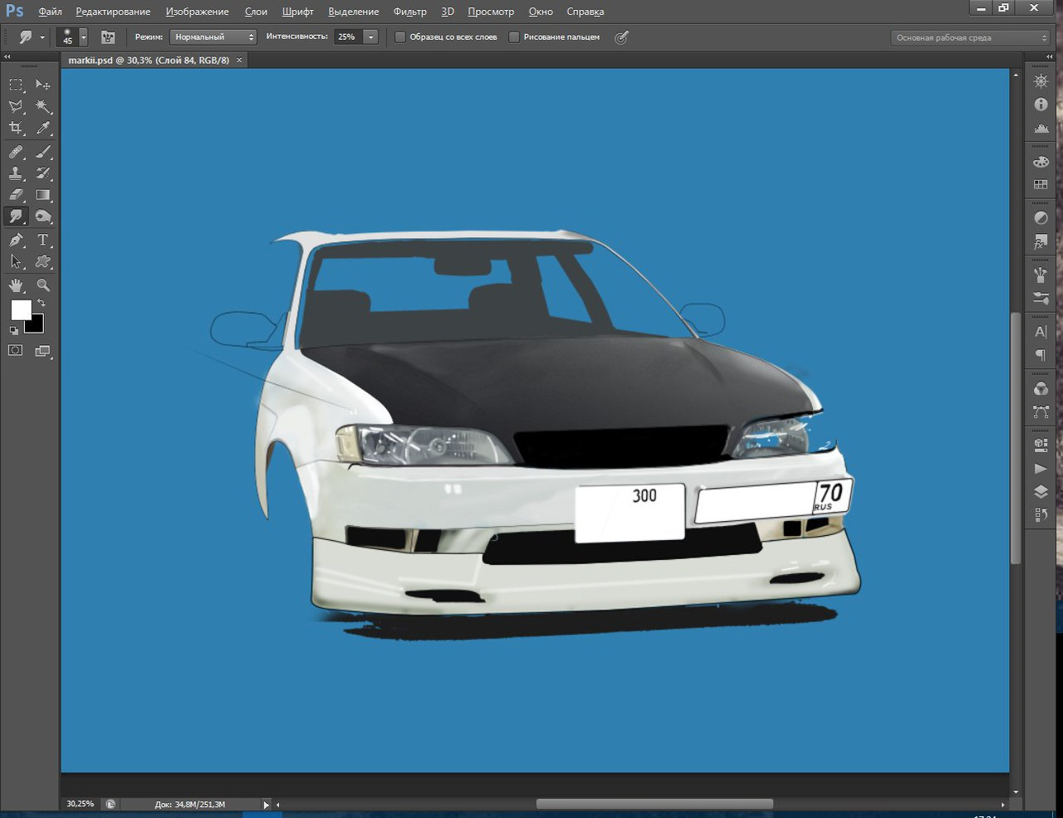Enable 'Рисование пальцем' checkbox

(x=514, y=37)
